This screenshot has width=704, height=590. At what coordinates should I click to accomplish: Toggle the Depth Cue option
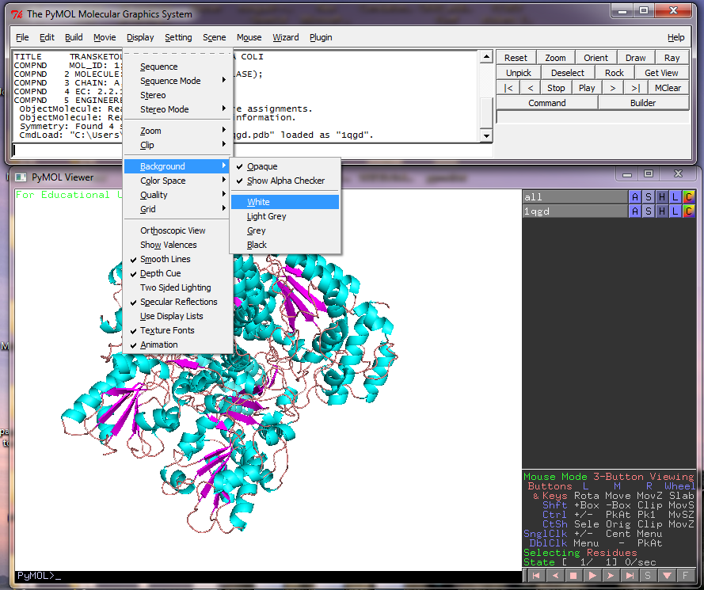(x=160, y=273)
